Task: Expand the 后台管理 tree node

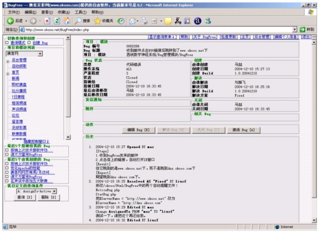Action: click(x=8, y=62)
